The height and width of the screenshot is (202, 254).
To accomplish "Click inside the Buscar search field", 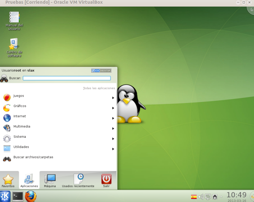I will (x=67, y=78).
